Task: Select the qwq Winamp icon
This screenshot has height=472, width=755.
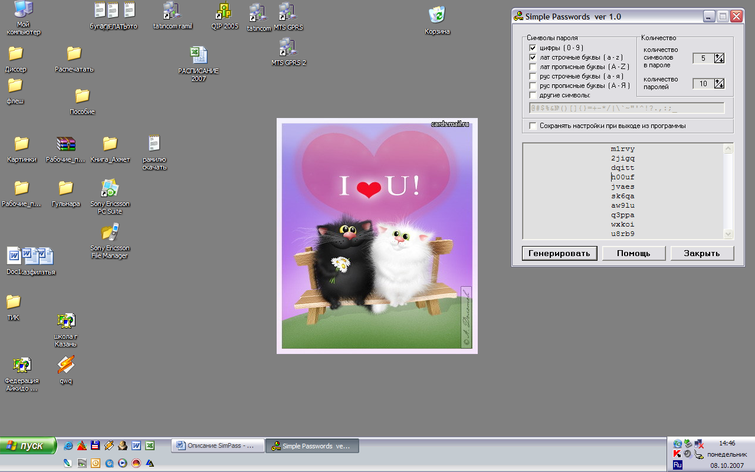Action: pyautogui.click(x=65, y=370)
